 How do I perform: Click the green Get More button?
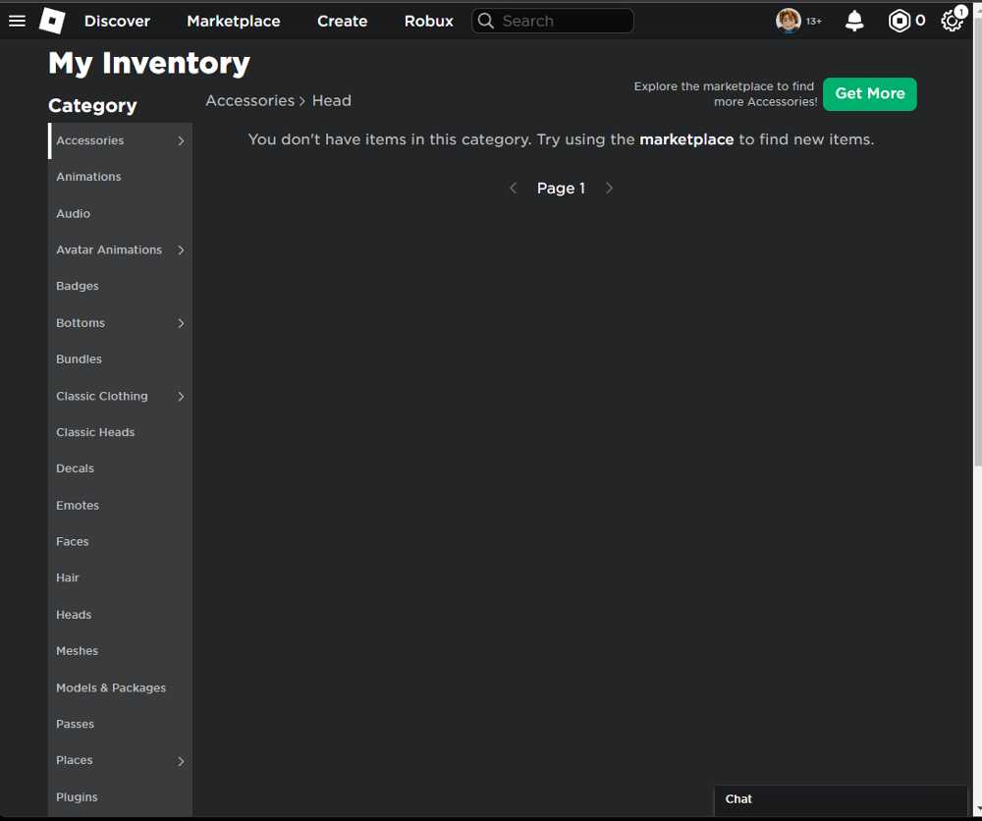click(x=869, y=94)
